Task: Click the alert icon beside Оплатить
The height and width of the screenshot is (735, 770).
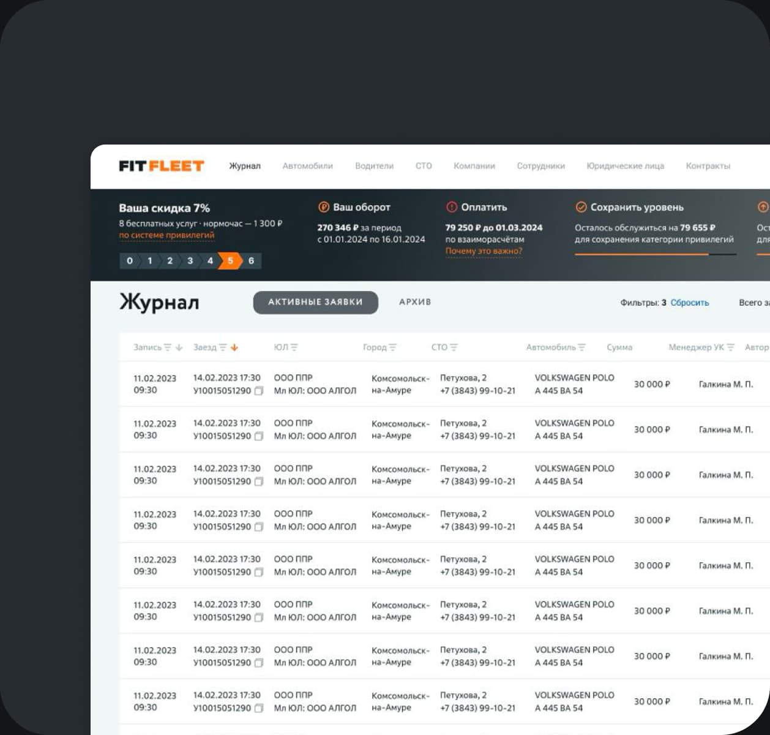Action: click(x=452, y=207)
